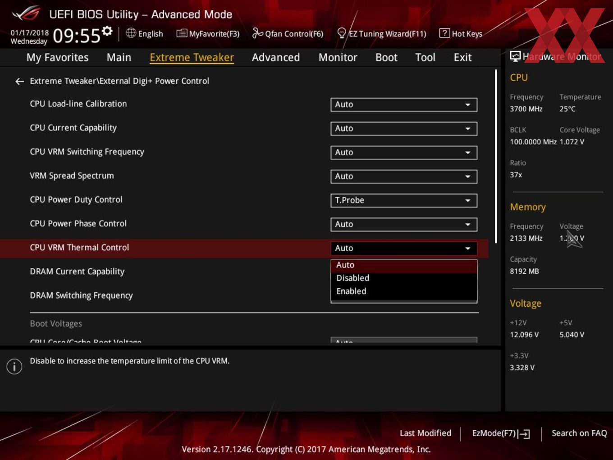Open CPU Power Phase Control dropdown
613x460 pixels.
(x=404, y=224)
